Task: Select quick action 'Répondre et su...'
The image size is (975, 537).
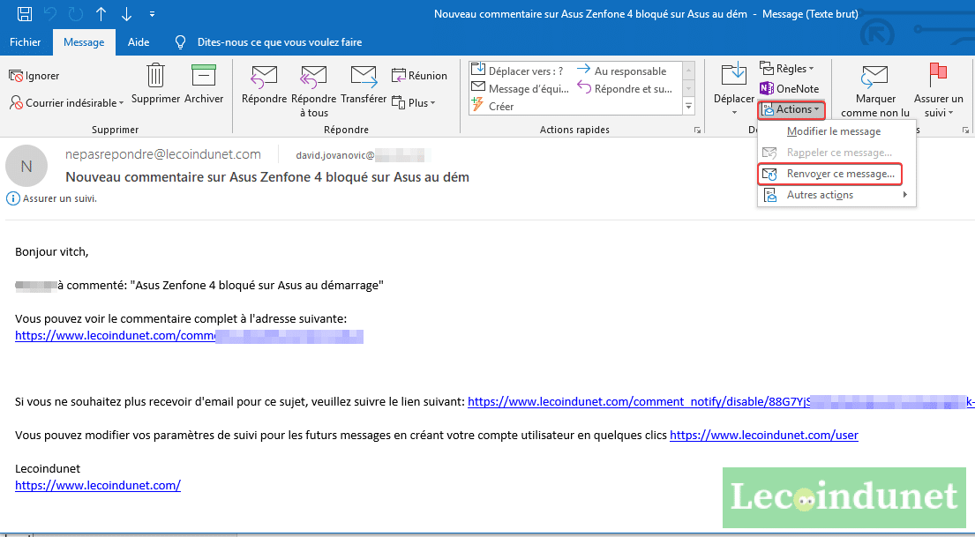Action: coord(625,88)
